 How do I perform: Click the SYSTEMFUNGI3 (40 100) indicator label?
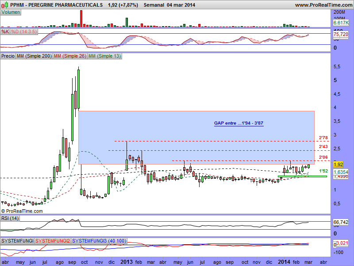(99, 241)
